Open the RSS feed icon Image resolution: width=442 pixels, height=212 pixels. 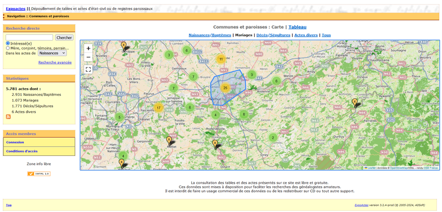(8, 117)
